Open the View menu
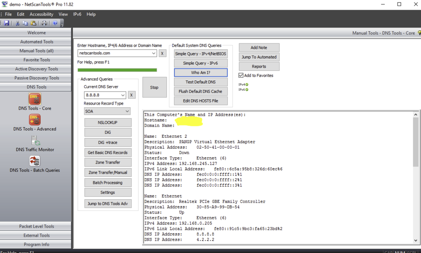This screenshot has width=421, height=253. (x=63, y=14)
